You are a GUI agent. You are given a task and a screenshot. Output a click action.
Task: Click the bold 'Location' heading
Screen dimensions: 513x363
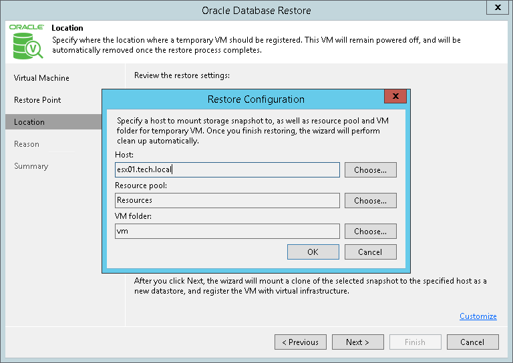click(x=67, y=28)
